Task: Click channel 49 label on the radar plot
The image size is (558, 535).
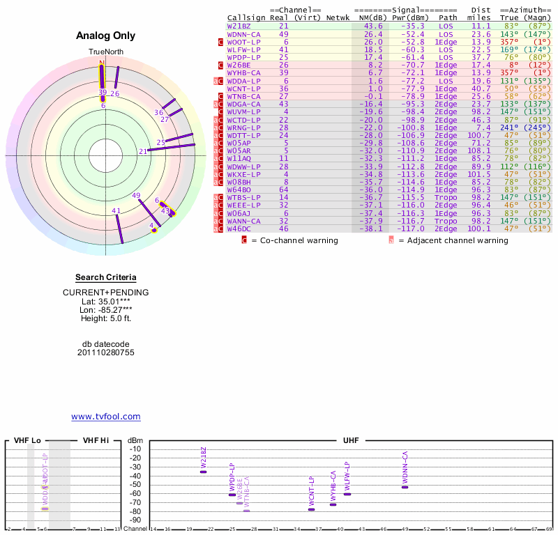Action: click(x=137, y=196)
